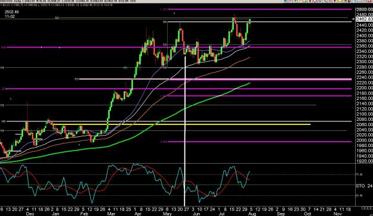Select the top magenta horizontal line near 2600
The image size is (373, 216).
(x=260, y=10)
